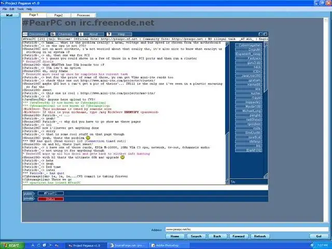
Task: Open the Channels list in IRC toolbar
Action: (63, 34)
